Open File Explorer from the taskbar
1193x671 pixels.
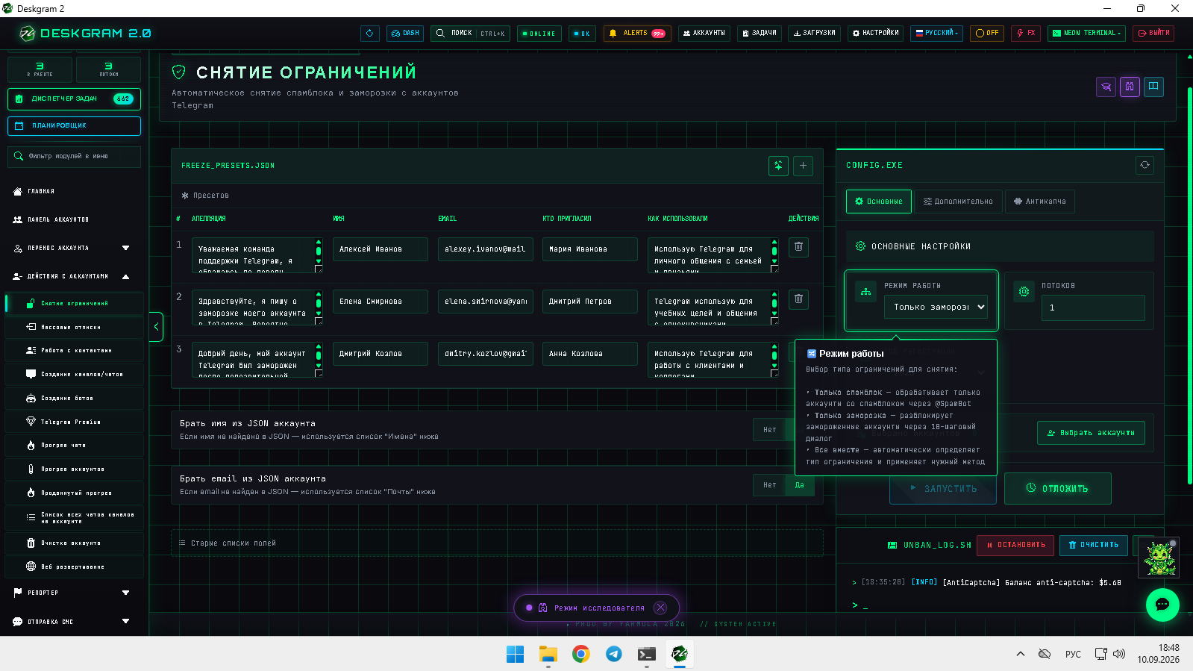(548, 654)
